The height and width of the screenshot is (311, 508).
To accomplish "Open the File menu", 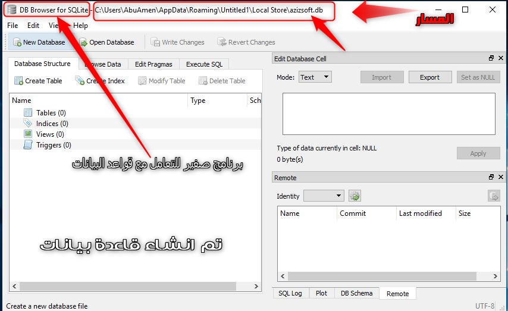I will [x=12, y=26].
